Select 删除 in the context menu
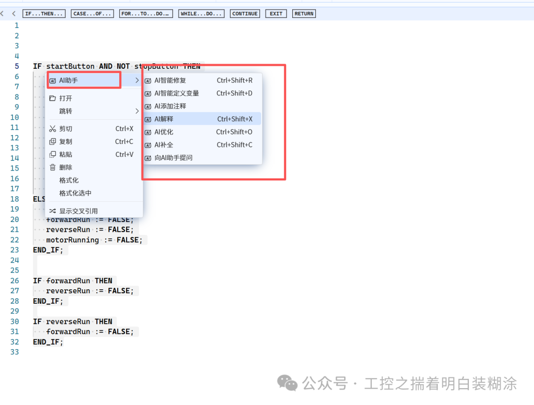Image resolution: width=534 pixels, height=405 pixels. coord(94,168)
